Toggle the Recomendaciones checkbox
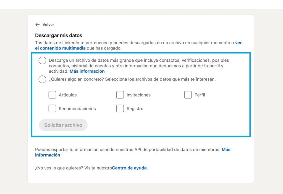Image resolution: width=283 pixels, height=194 pixels. pos(52,108)
